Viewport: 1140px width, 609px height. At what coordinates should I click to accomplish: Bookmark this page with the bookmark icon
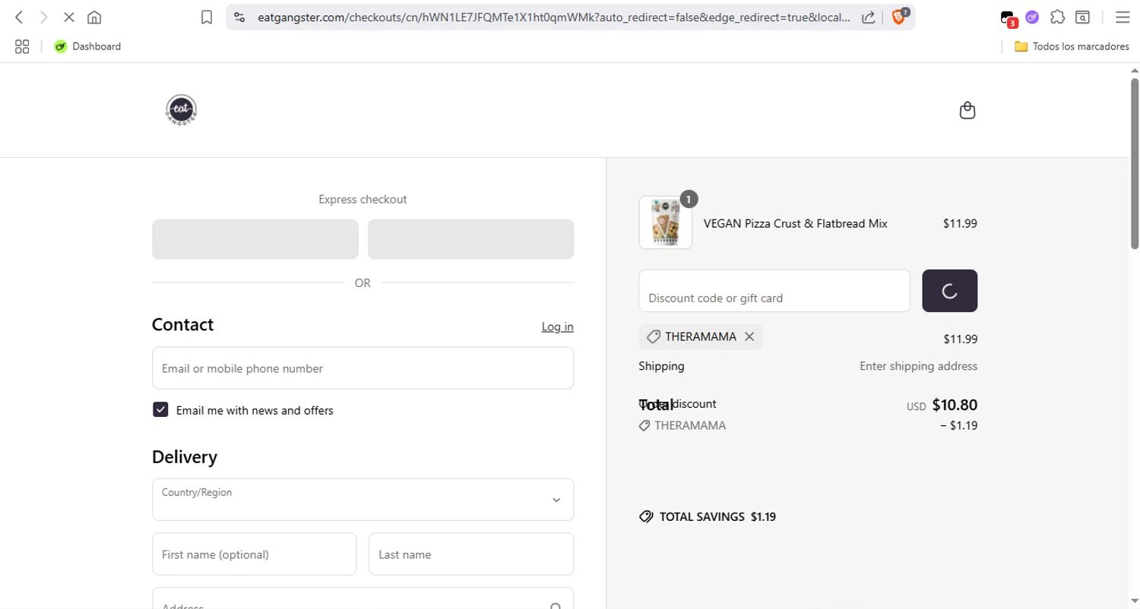point(207,17)
